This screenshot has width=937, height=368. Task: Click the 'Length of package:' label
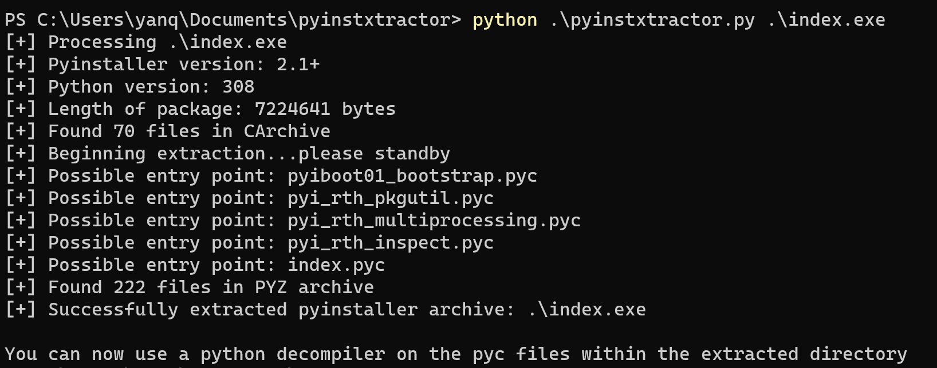click(x=145, y=109)
